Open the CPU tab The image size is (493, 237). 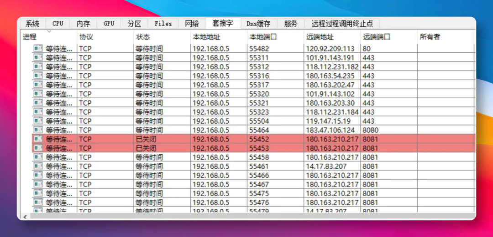pyautogui.click(x=58, y=24)
